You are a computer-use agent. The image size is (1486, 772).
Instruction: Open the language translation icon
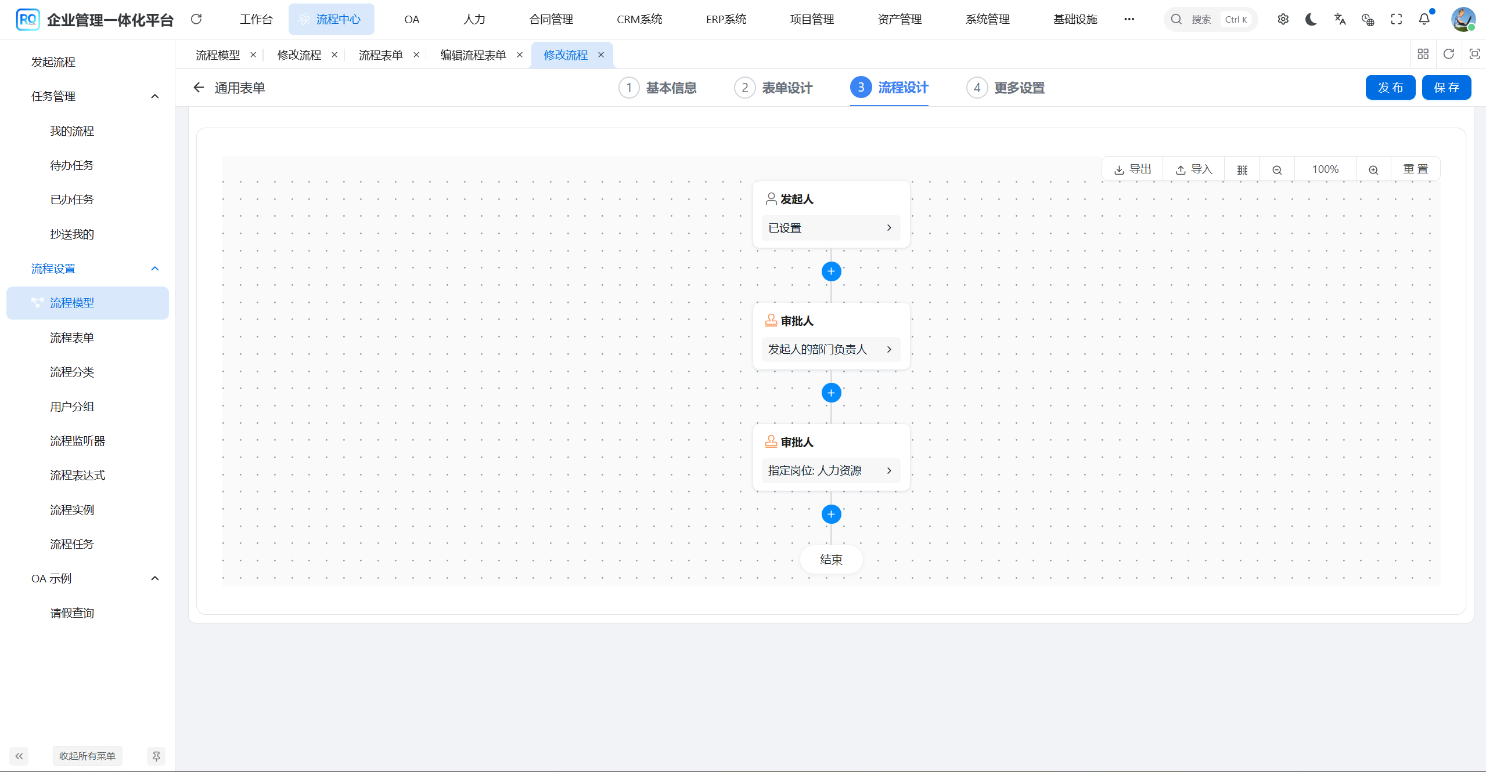click(1339, 19)
